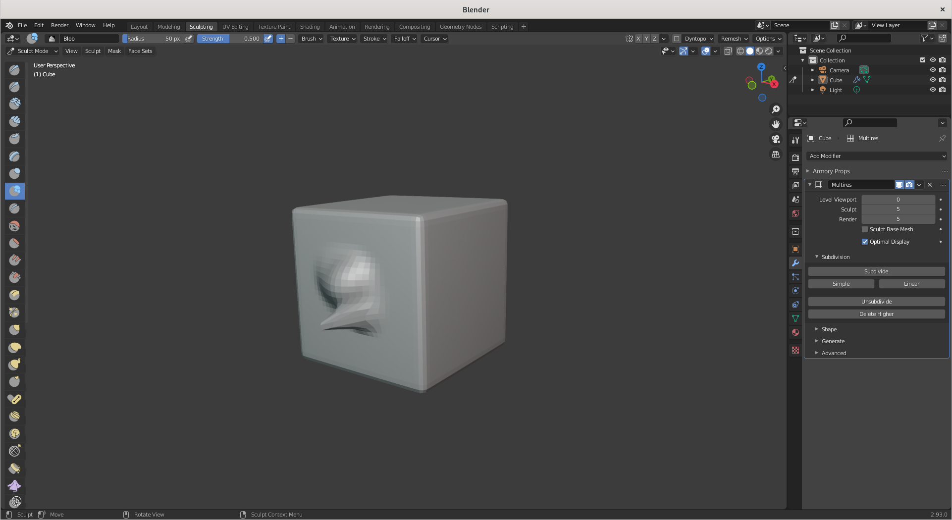Click the brush name field Blob
Screen dimensions: 952x520
click(90, 39)
